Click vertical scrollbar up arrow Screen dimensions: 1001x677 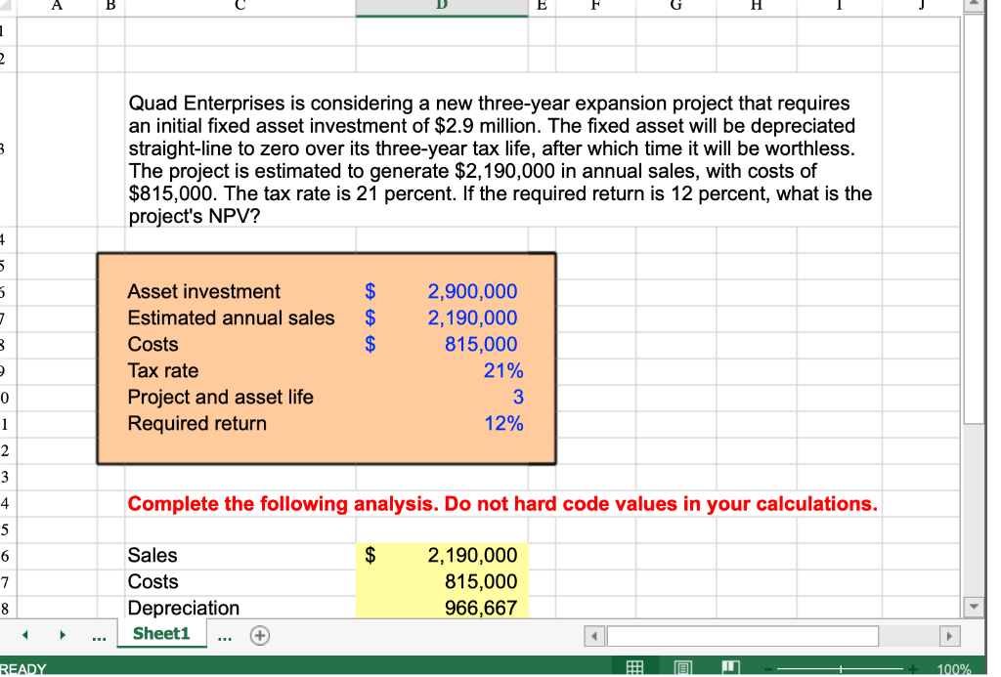click(x=974, y=5)
